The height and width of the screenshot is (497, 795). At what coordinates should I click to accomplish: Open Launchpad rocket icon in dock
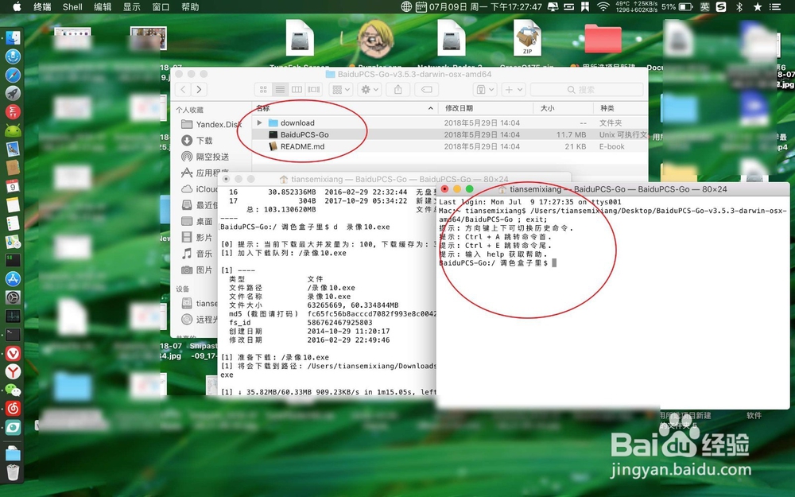pos(13,93)
